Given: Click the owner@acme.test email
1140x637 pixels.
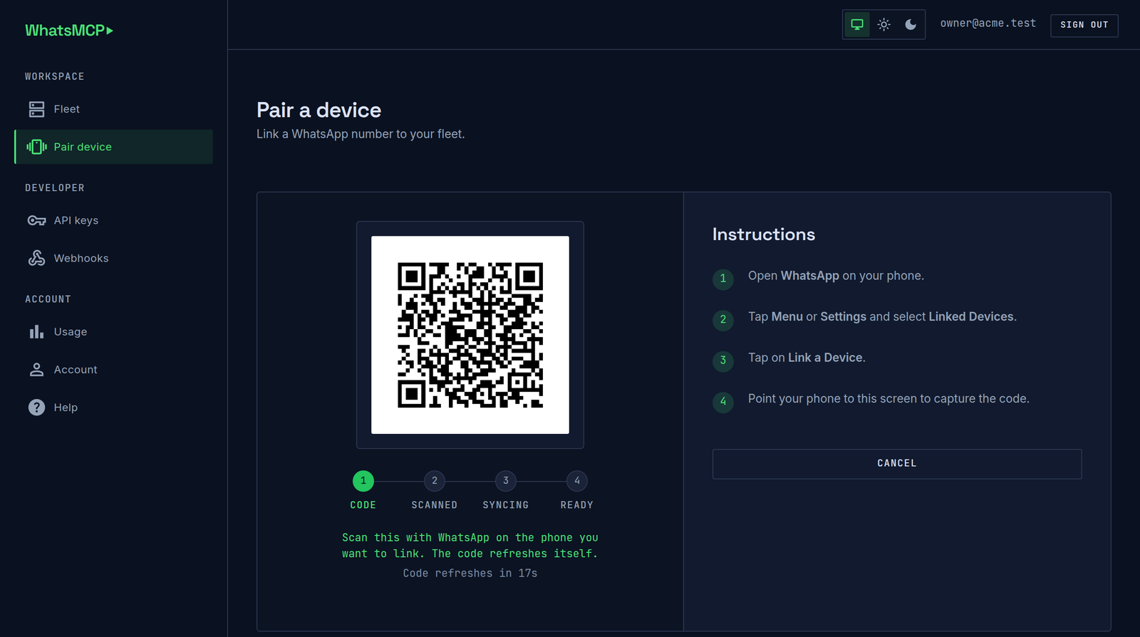Looking at the screenshot, I should [x=988, y=24].
